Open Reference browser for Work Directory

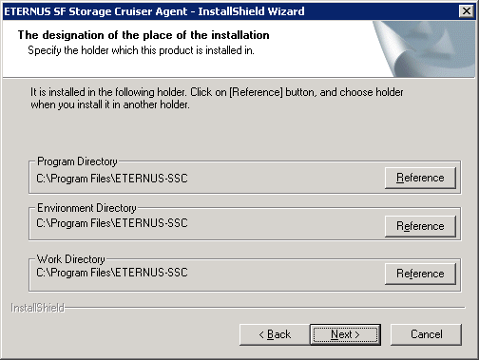(x=420, y=274)
